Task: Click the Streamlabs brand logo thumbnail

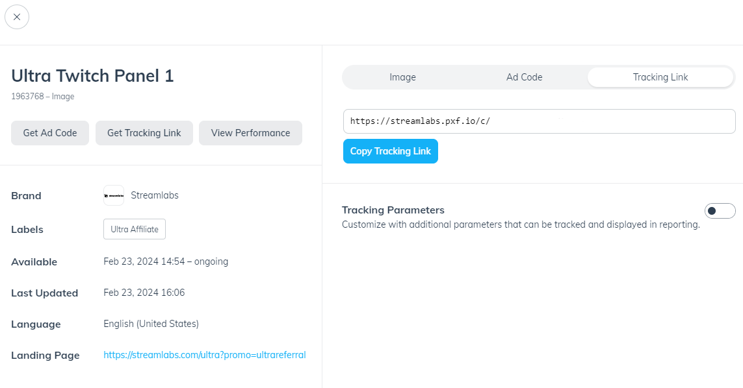Action: [x=114, y=195]
